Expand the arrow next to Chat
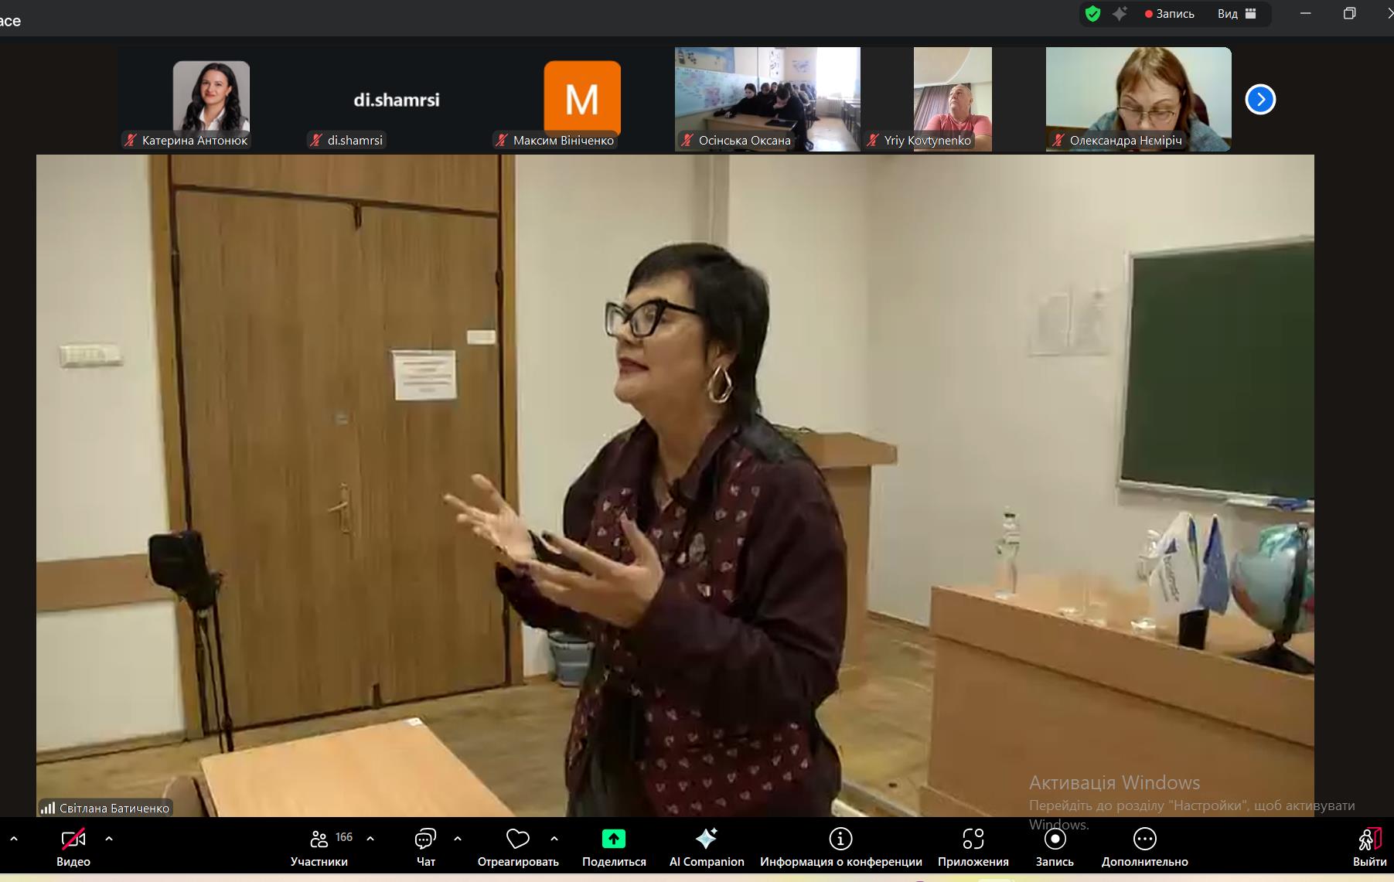This screenshot has width=1394, height=882. pyautogui.click(x=458, y=839)
